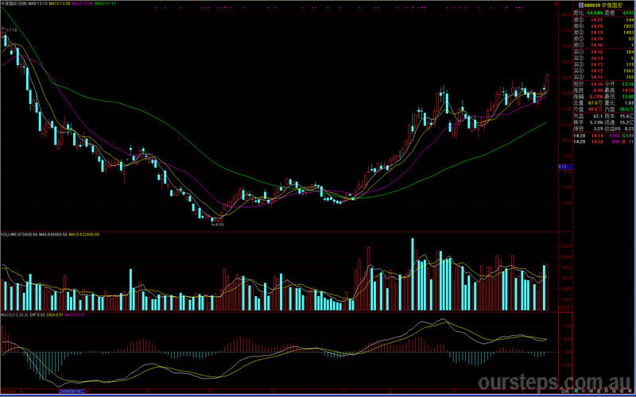Click the 委比 ratio value -54.84%

(594, 13)
